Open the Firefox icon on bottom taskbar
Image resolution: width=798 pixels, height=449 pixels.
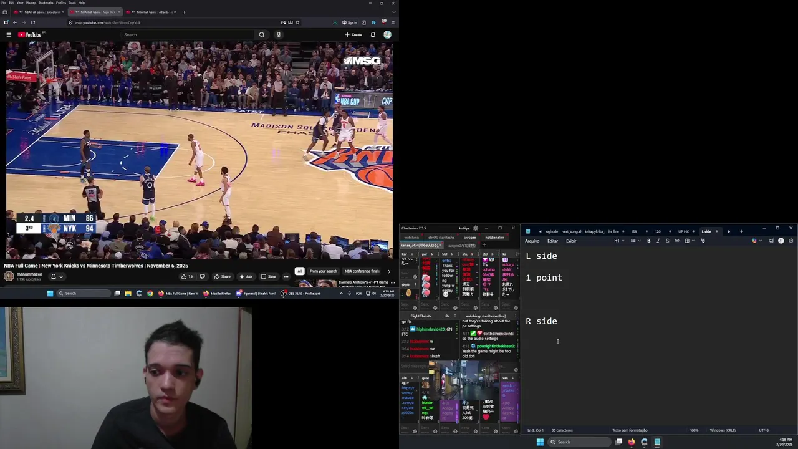pyautogui.click(x=632, y=442)
